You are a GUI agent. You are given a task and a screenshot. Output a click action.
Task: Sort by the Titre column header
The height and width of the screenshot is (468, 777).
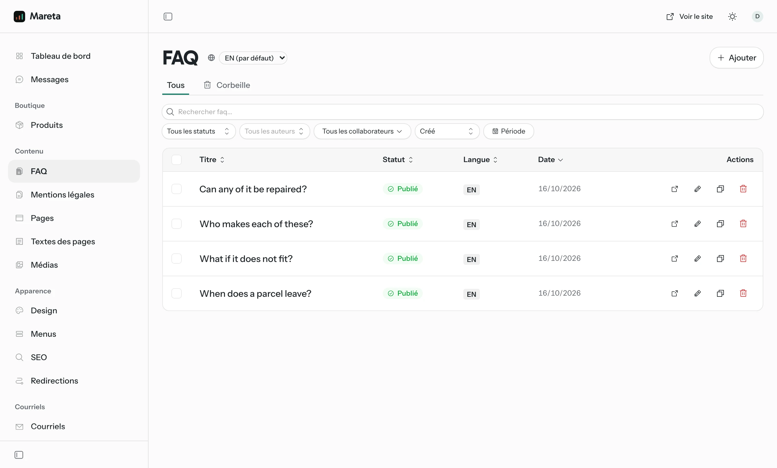(x=212, y=160)
